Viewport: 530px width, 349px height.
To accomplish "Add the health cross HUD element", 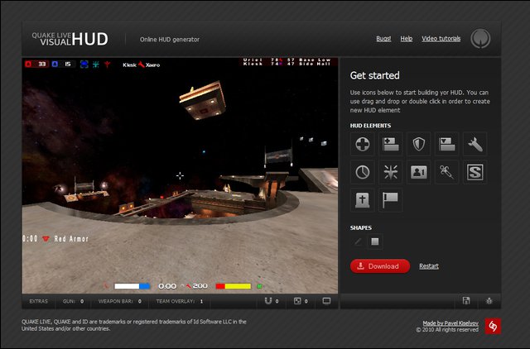I will coord(363,144).
